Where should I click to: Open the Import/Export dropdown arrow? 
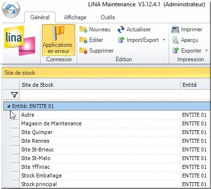click(164, 40)
